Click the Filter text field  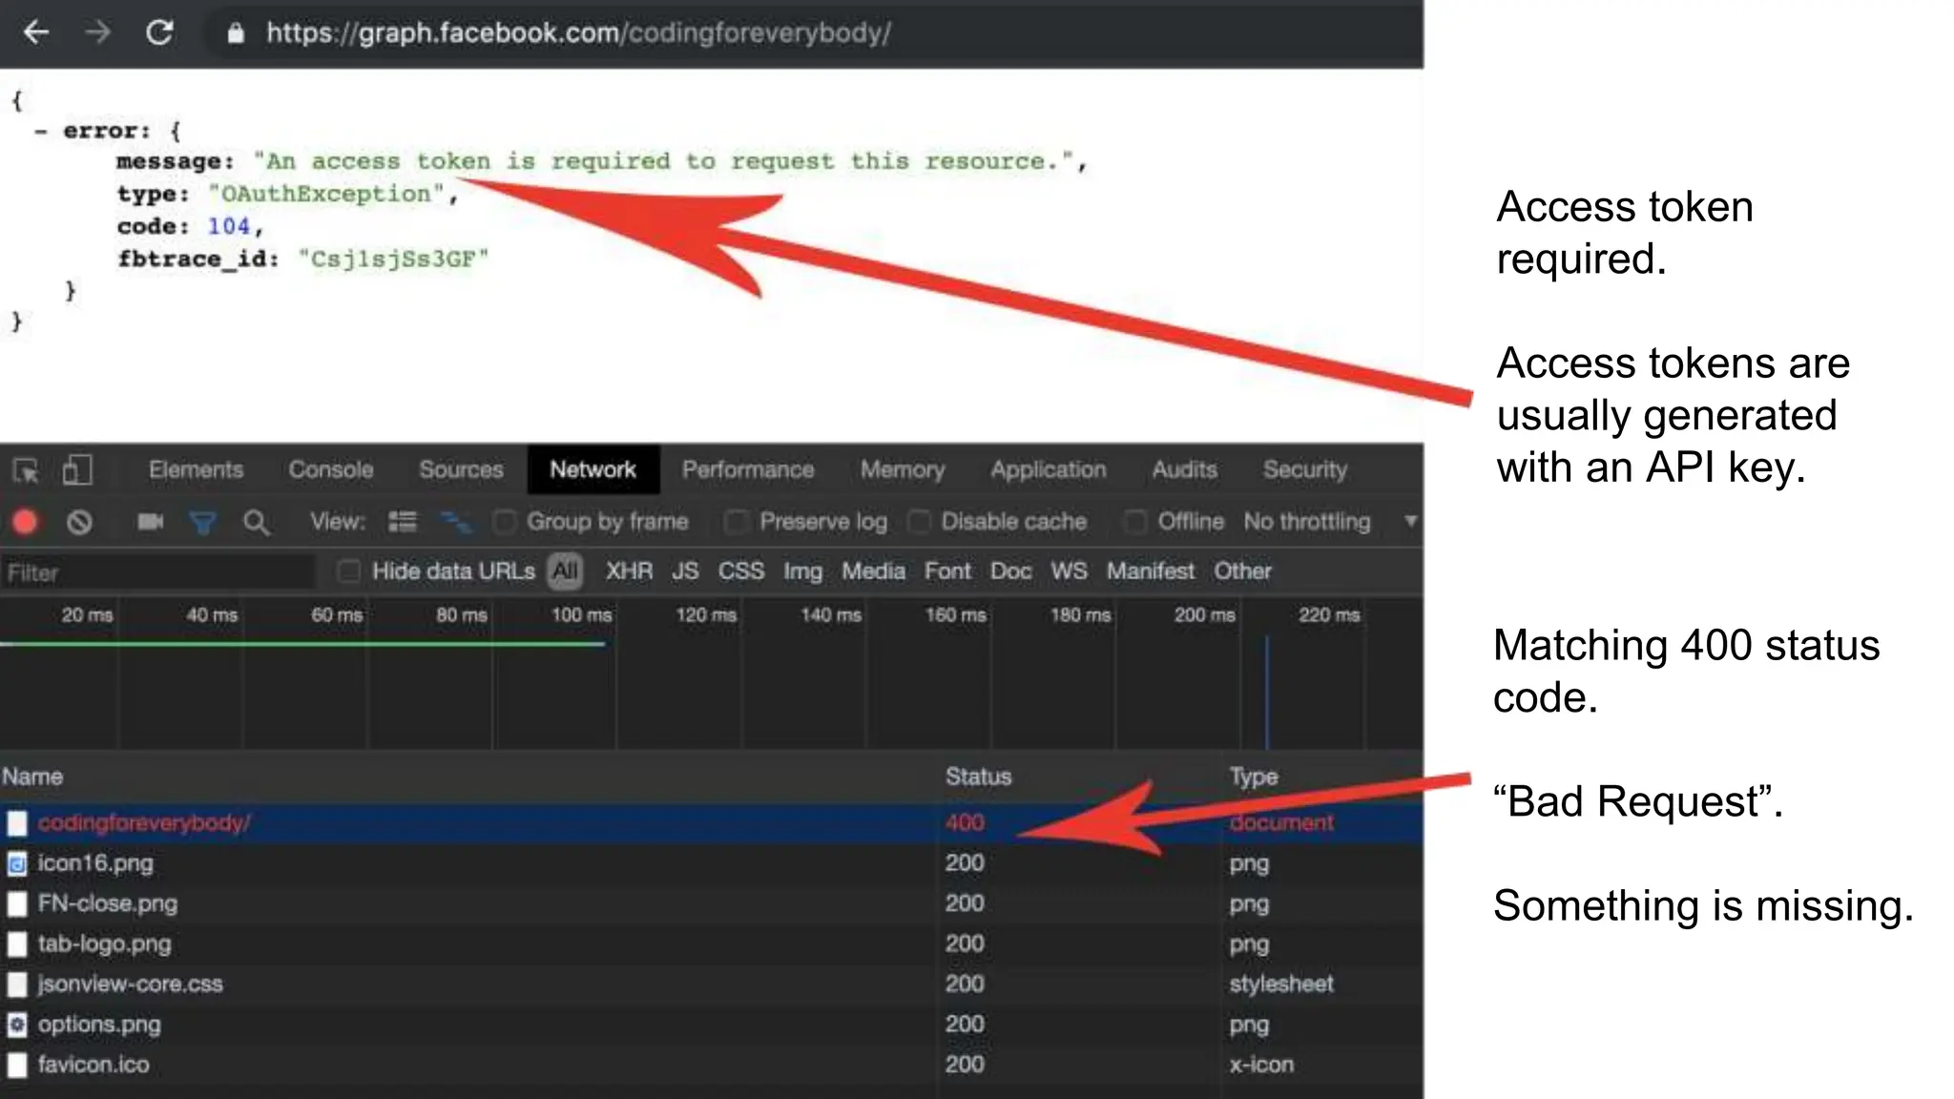[x=157, y=572]
